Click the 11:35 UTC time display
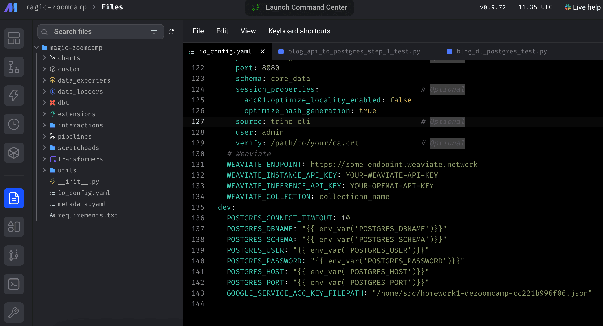The height and width of the screenshot is (326, 603). click(535, 7)
